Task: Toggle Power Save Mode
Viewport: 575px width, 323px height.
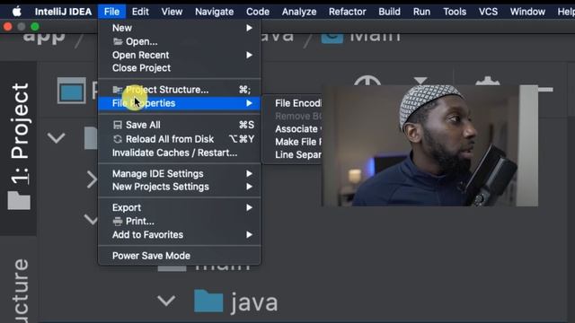Action: point(180,256)
